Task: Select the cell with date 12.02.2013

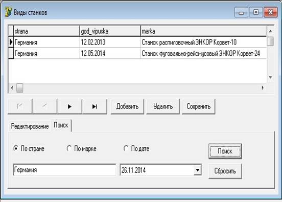Action: pos(110,42)
